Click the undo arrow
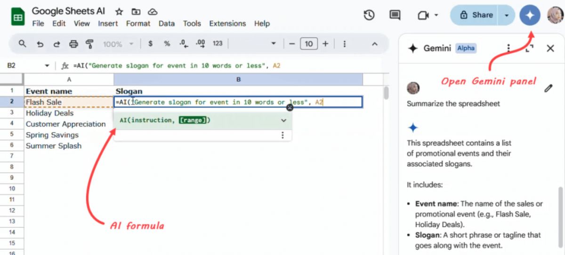 click(x=40, y=44)
